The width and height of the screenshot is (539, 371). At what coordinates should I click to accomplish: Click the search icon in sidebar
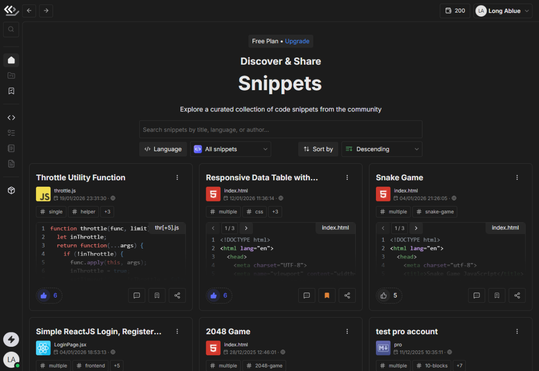(x=11, y=30)
